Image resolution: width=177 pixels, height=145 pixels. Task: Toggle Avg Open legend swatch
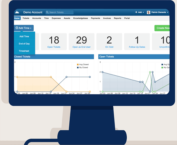[x=162, y=65]
